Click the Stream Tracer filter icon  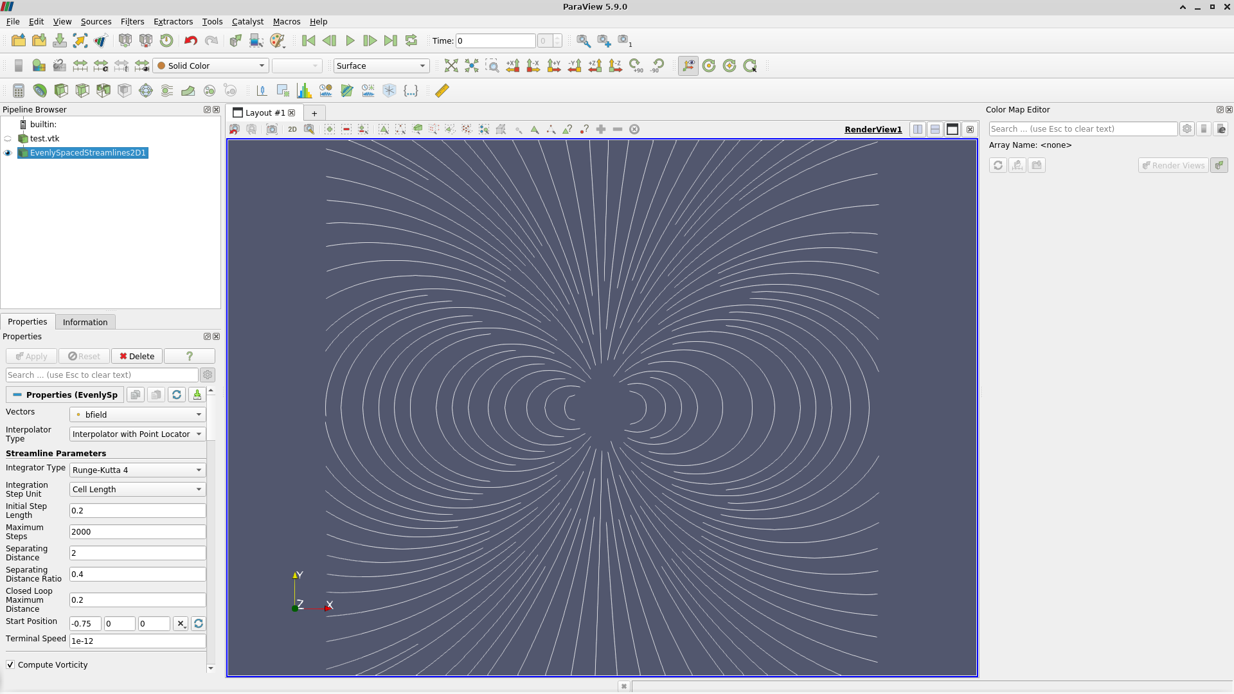coord(167,91)
